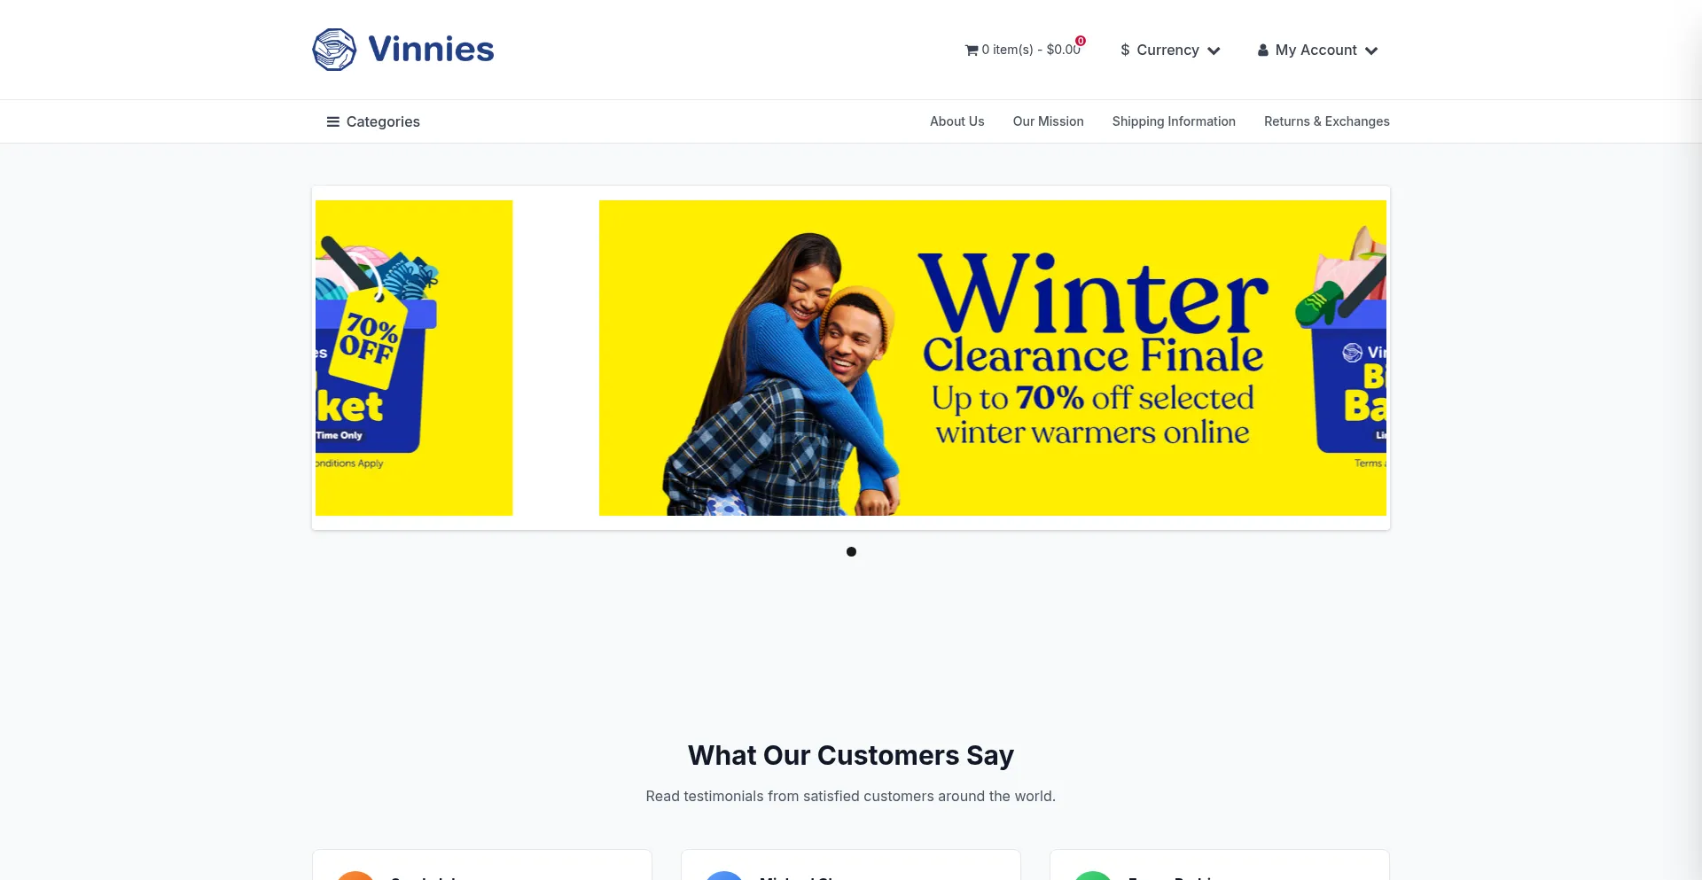Screen dimensions: 1702x880
Task: Expand the My Account dropdown chevron
Action: click(x=1371, y=51)
